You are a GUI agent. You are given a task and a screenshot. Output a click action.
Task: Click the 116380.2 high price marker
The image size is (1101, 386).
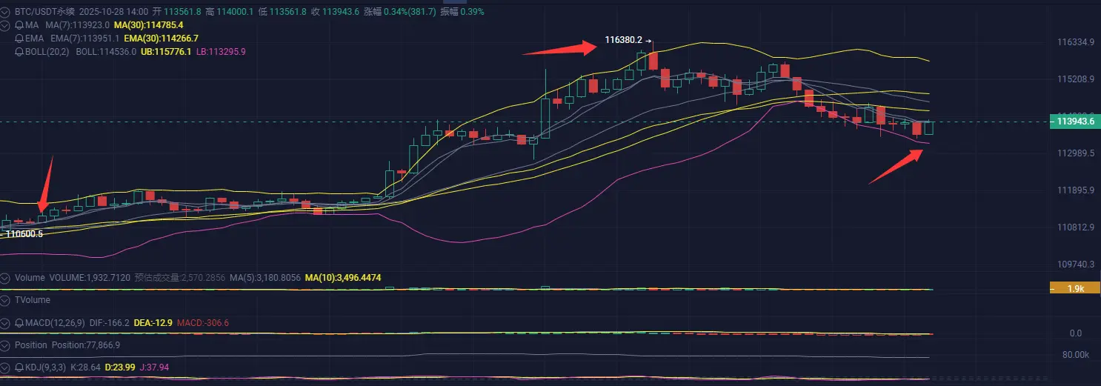(624, 40)
